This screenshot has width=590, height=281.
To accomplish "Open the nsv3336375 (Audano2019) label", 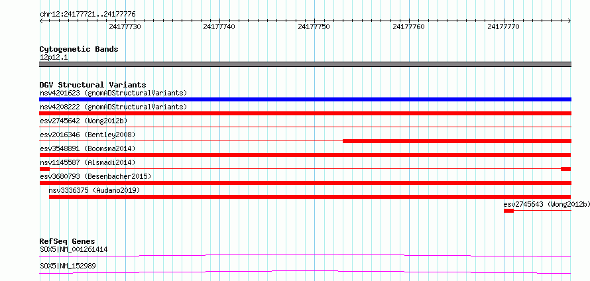I will 94,190.
